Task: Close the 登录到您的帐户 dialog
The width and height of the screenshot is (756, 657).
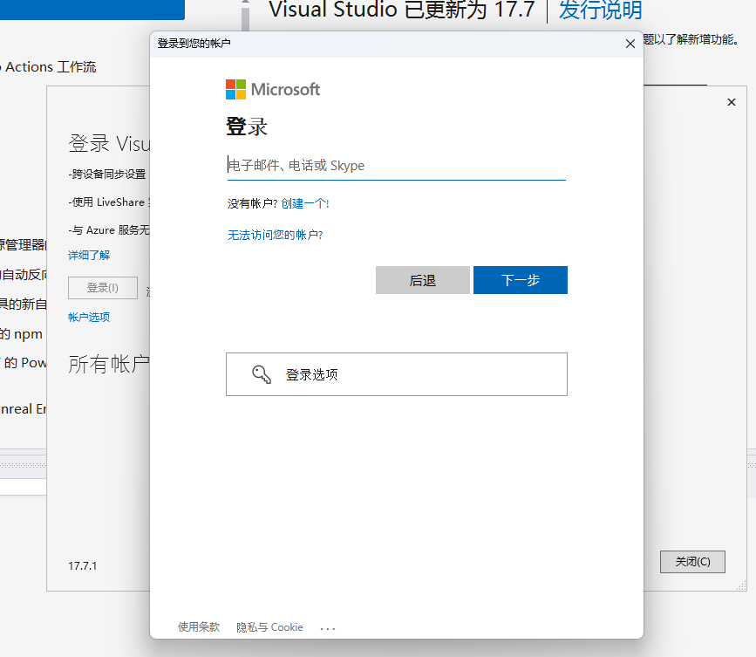Action: click(x=630, y=44)
